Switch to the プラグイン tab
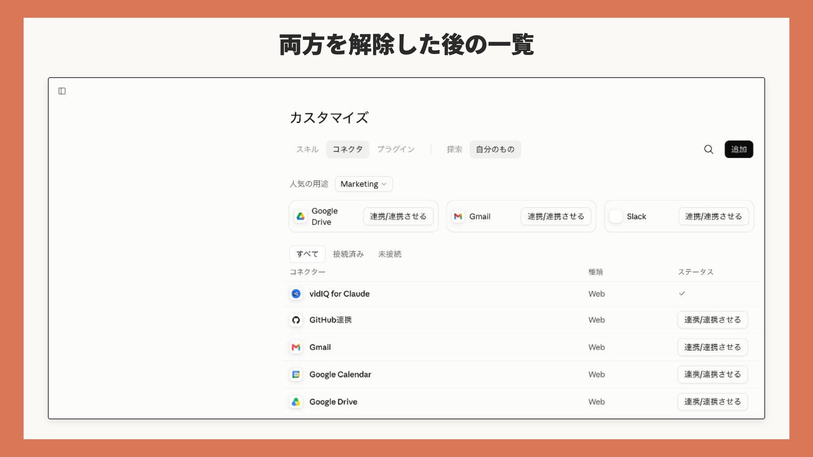 [396, 149]
